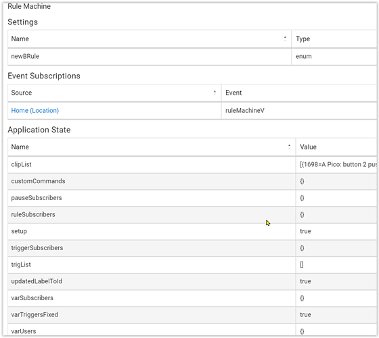Click the Event column header
Screen dimensions: 379x338
(233, 93)
